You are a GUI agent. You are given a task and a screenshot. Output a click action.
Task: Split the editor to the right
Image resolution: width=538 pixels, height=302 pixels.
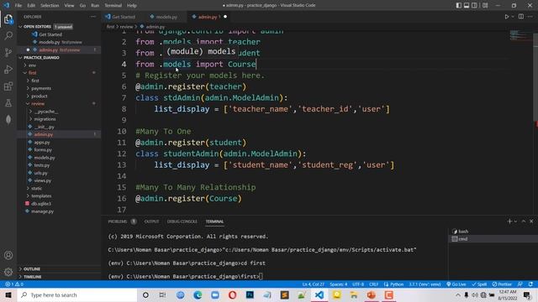click(521, 17)
